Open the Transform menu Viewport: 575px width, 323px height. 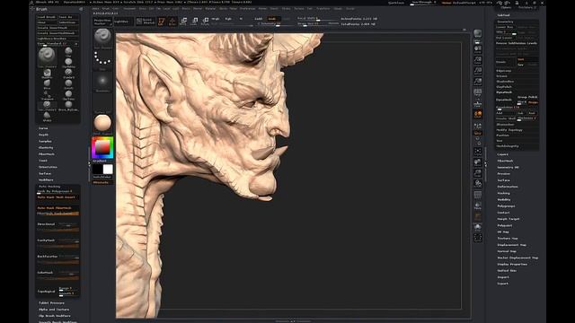[x=323, y=8]
